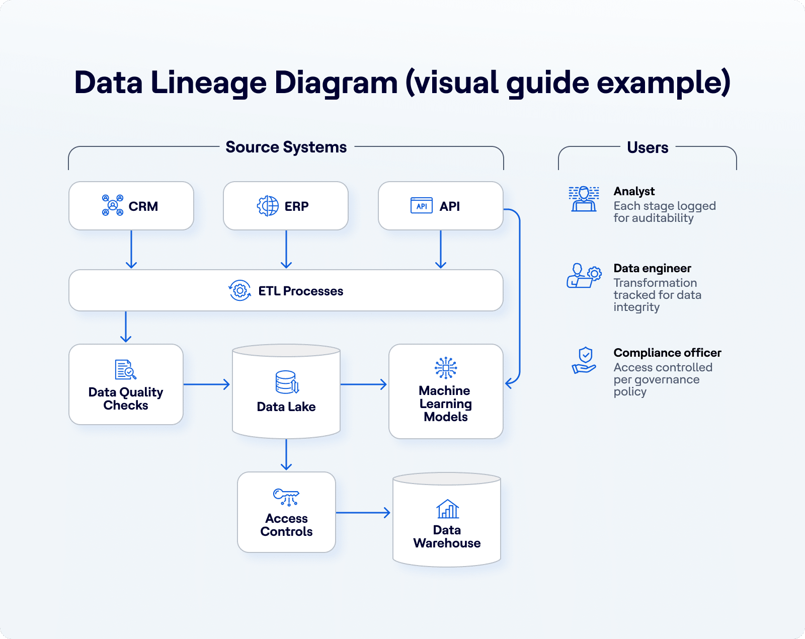This screenshot has height=639, width=805.
Task: Click the diagram title text
Action: pyautogui.click(x=403, y=83)
